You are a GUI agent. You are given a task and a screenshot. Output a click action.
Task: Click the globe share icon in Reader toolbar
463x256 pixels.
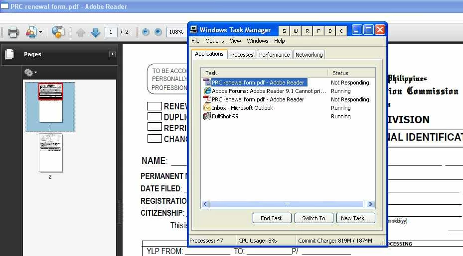pyautogui.click(x=58, y=32)
